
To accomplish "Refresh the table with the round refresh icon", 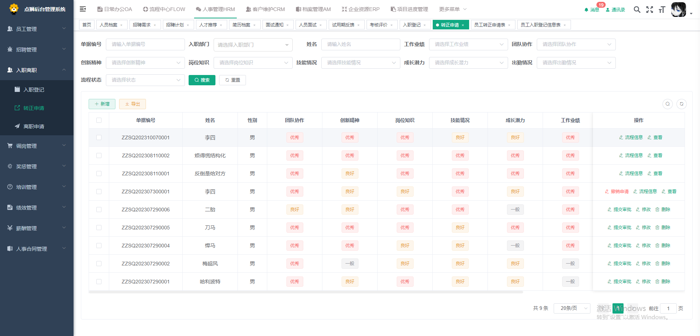I will click(682, 104).
